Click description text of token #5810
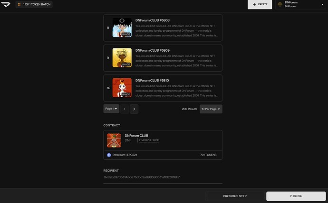This screenshot has height=203, width=328. 176,91
